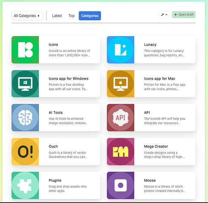208x203 pixels.
Task: Expand the All Categories dropdown
Action: point(27,16)
